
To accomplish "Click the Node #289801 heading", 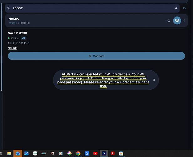I will [18, 33].
